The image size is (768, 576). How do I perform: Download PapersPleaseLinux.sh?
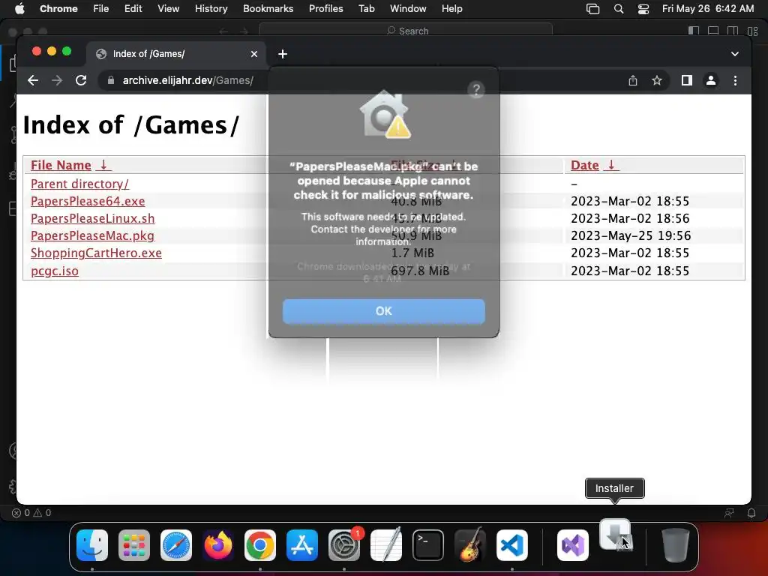click(92, 218)
